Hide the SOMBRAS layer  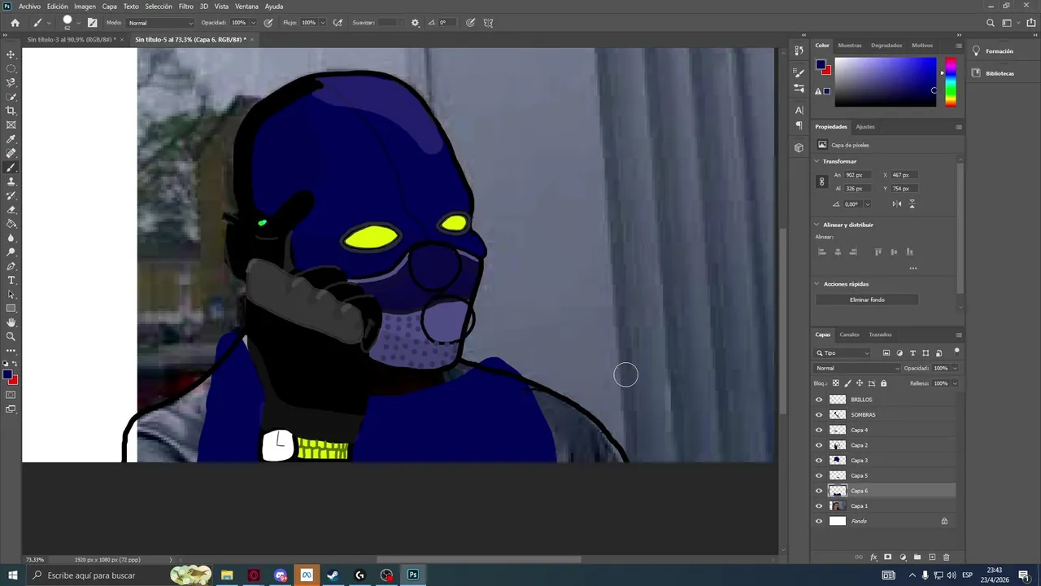[x=819, y=415]
